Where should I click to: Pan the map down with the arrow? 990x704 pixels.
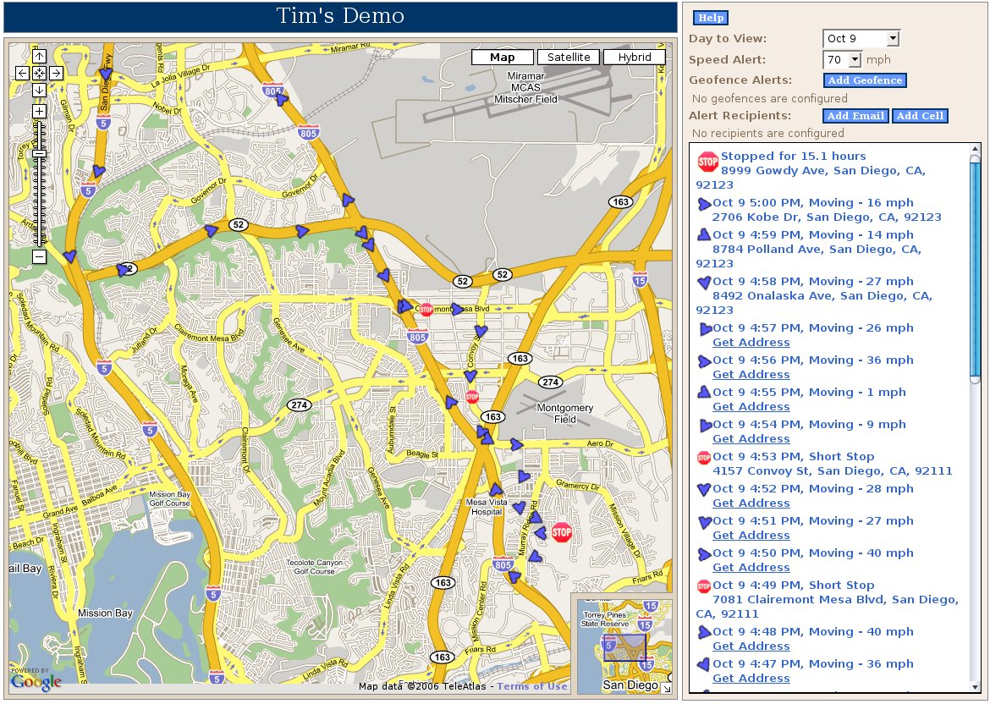point(39,90)
